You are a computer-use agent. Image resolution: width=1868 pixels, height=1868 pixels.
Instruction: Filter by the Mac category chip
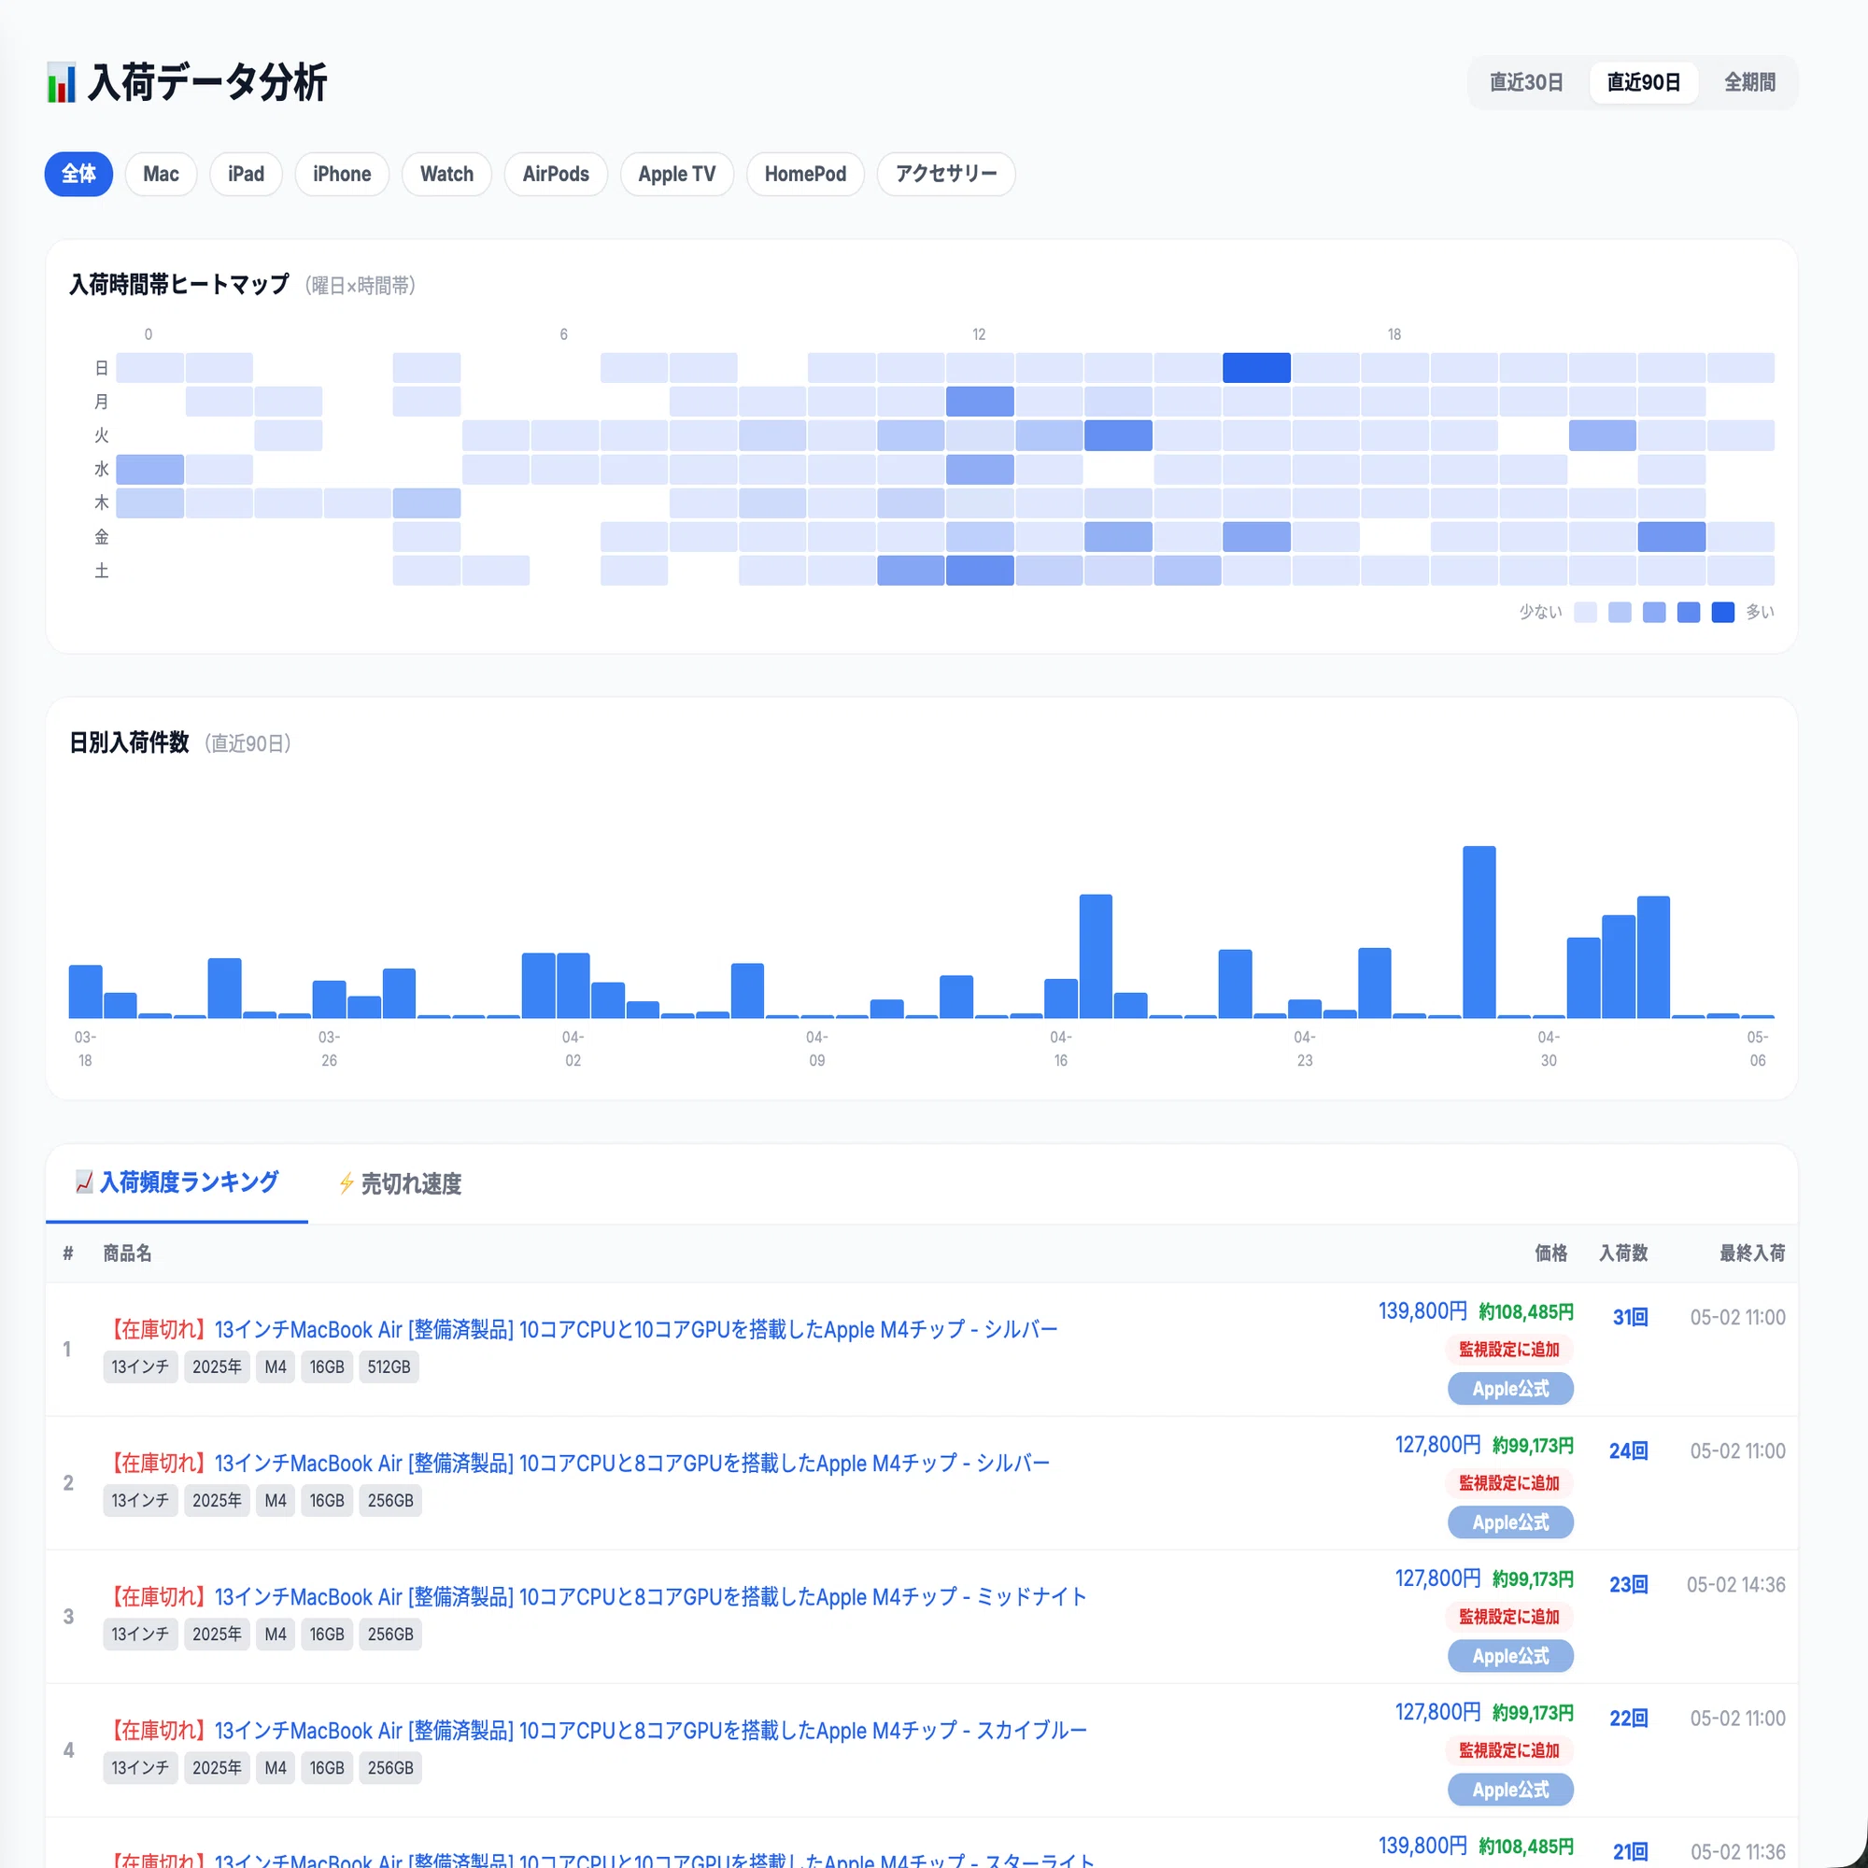161,174
